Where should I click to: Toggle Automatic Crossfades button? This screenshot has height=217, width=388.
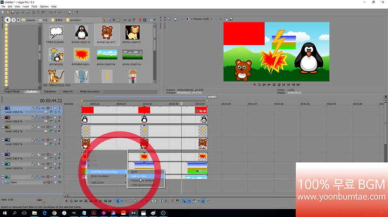189,201
